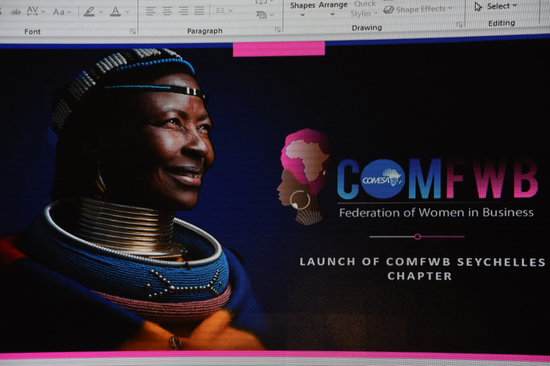Click the COMESA emblem inside the logo

coord(382,179)
